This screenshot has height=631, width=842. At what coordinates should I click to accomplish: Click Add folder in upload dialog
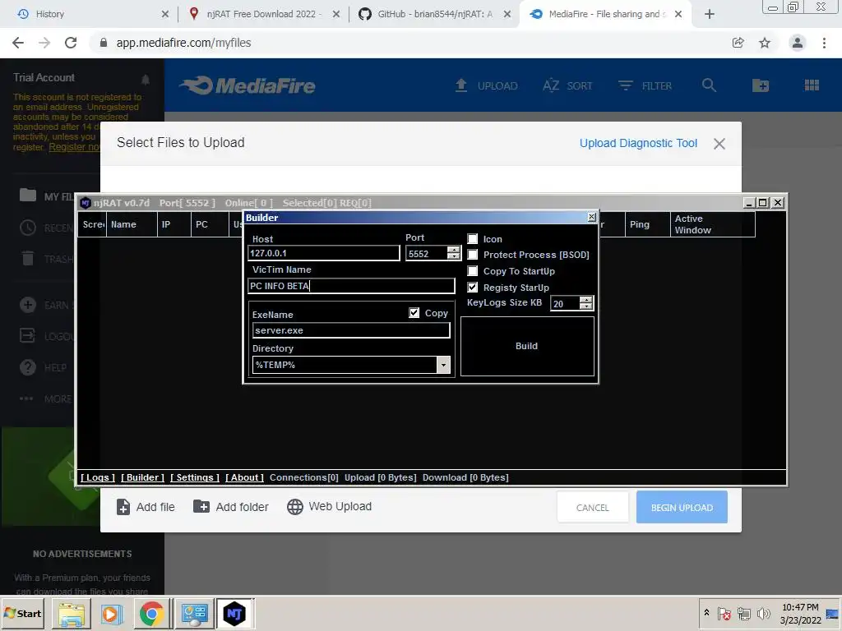231,506
